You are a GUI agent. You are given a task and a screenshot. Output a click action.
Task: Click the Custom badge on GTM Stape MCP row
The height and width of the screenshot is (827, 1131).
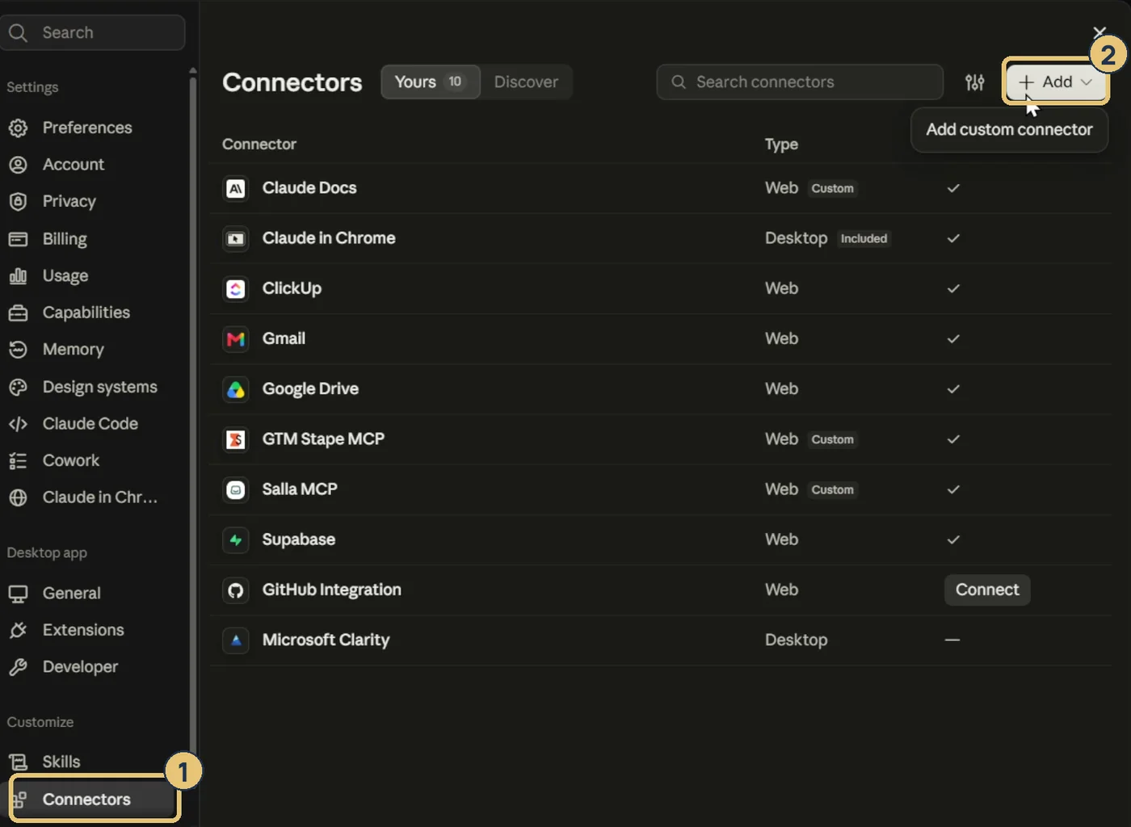click(832, 439)
